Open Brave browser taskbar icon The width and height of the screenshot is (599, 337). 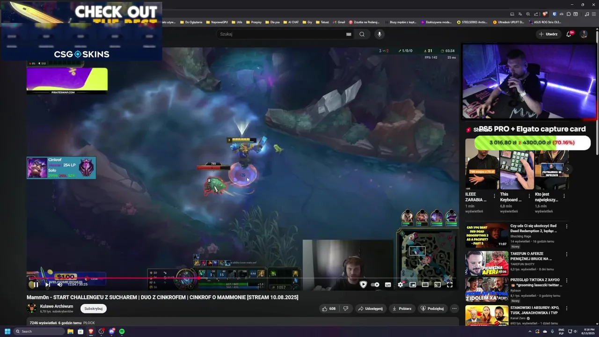91,331
